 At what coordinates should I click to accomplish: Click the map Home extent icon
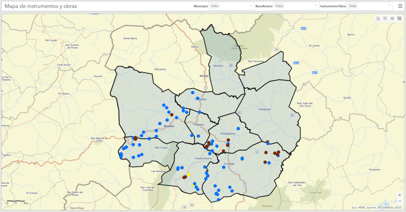(x=378, y=18)
